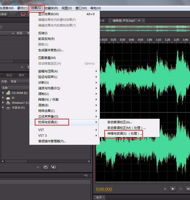Sort by the 状态 column header
The image size is (190, 200).
(19, 33)
